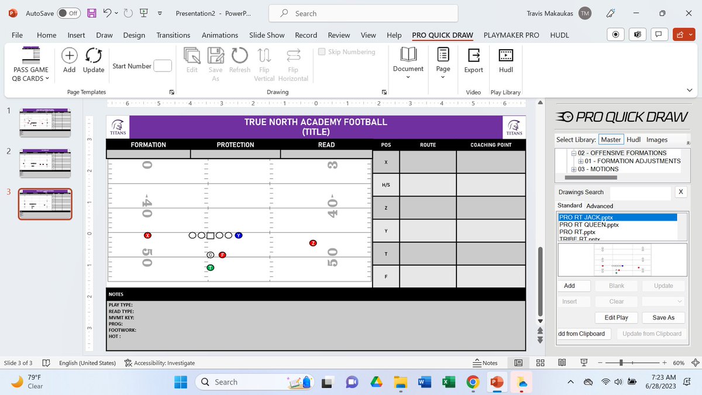Click the Edit Play button
The image size is (702, 395).
(616, 317)
